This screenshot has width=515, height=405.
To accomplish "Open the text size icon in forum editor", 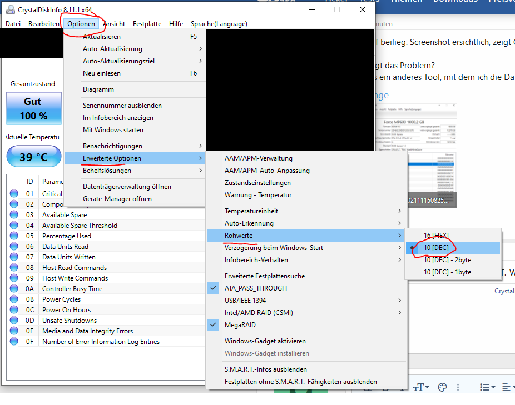I will 421,387.
